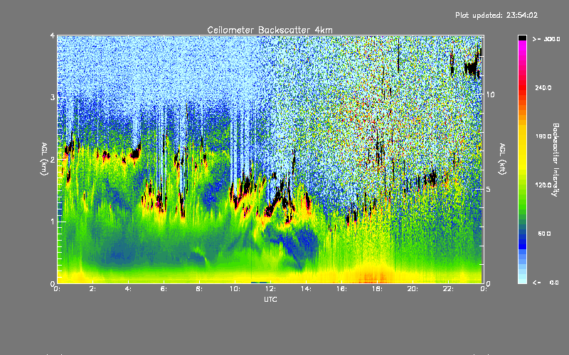Click the 4 km altitude tick label
The width and height of the screenshot is (569, 355).
point(53,35)
